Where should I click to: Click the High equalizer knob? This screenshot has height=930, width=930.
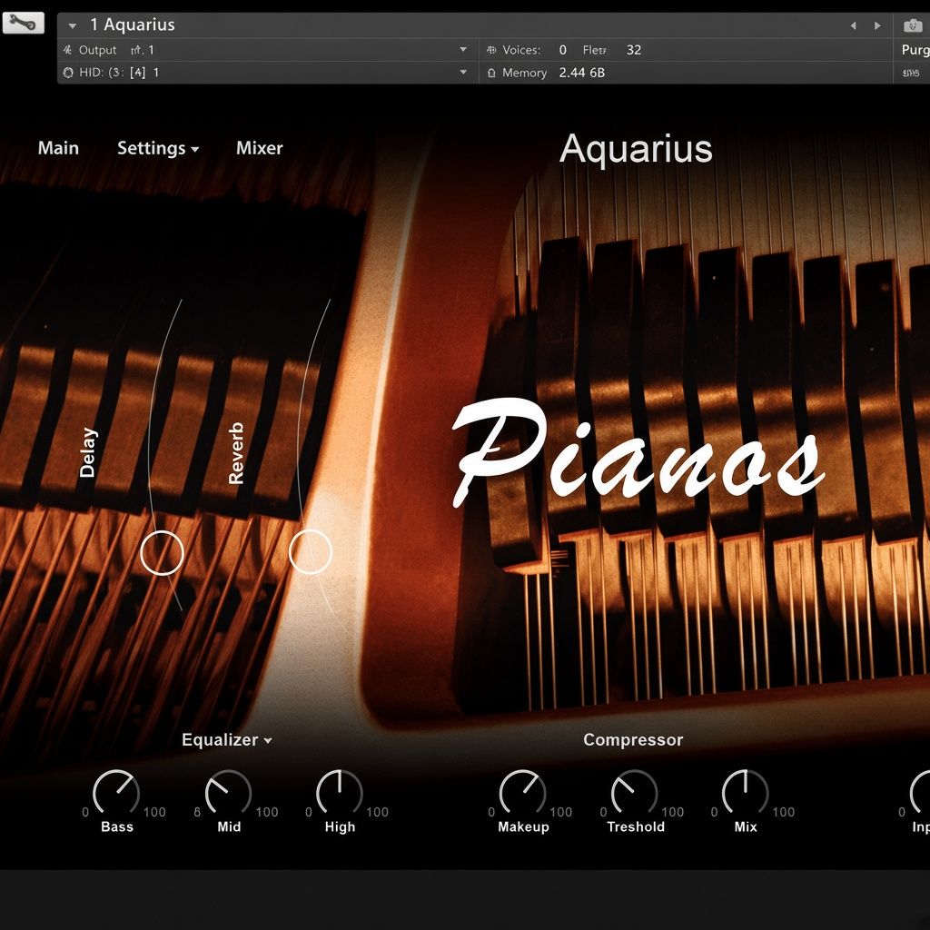coord(340,792)
